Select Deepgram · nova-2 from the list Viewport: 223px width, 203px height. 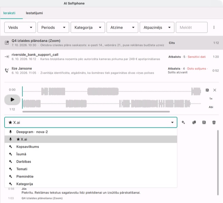coord(91,132)
